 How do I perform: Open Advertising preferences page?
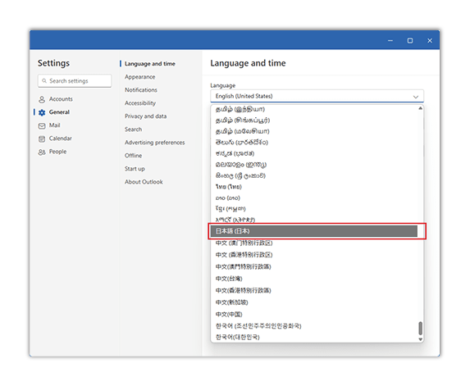155,143
